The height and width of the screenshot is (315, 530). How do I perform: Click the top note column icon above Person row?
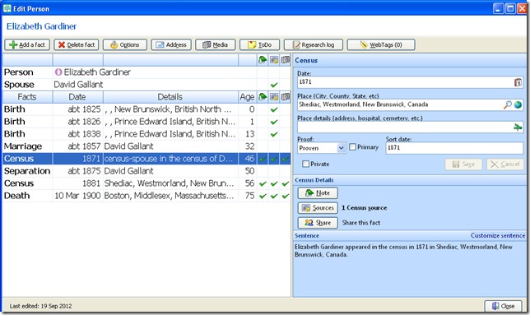point(263,60)
